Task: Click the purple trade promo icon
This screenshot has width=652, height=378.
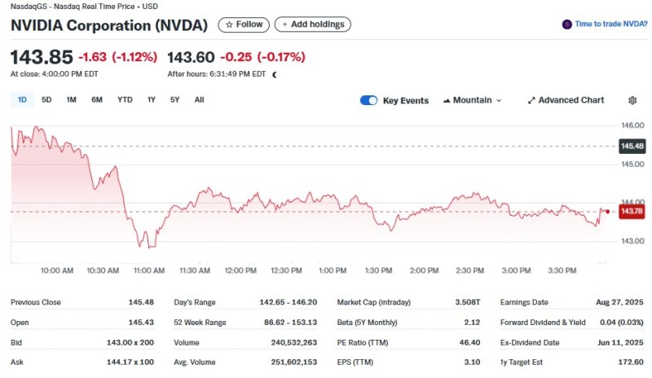Action: tap(567, 24)
